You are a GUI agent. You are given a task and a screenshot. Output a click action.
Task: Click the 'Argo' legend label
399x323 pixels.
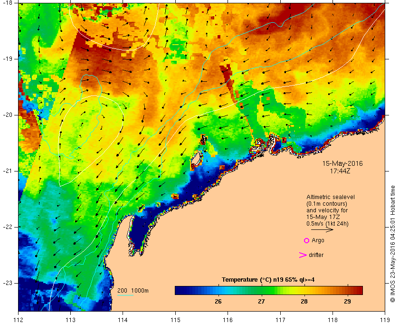(318, 240)
